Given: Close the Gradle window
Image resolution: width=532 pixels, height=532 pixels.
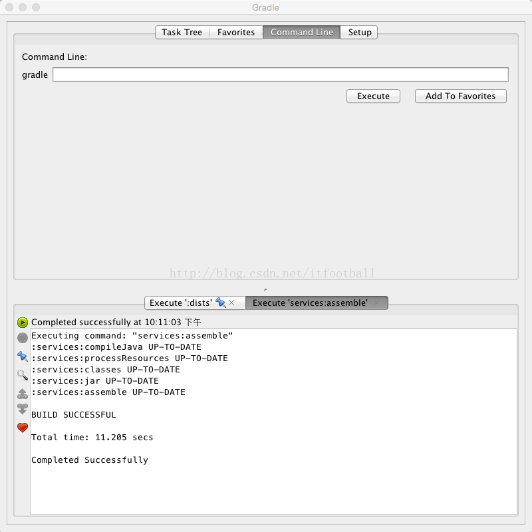Looking at the screenshot, I should click(9, 7).
